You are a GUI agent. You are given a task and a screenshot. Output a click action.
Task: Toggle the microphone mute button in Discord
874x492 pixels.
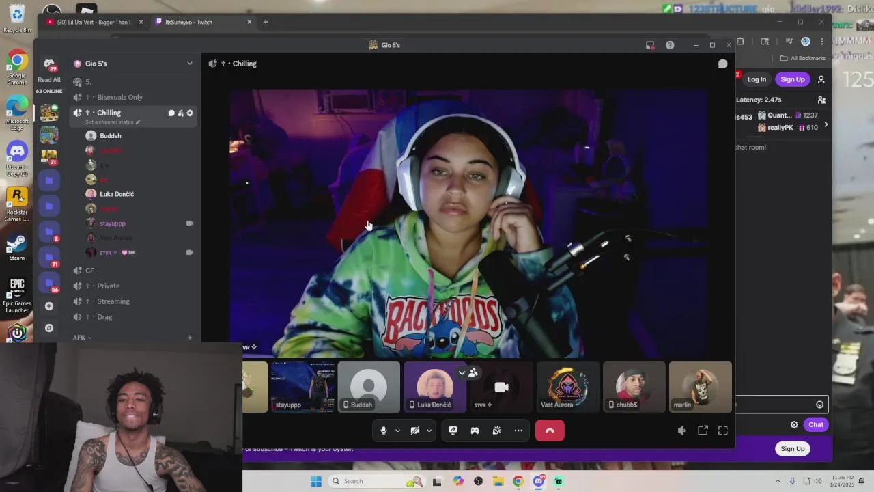tap(384, 430)
